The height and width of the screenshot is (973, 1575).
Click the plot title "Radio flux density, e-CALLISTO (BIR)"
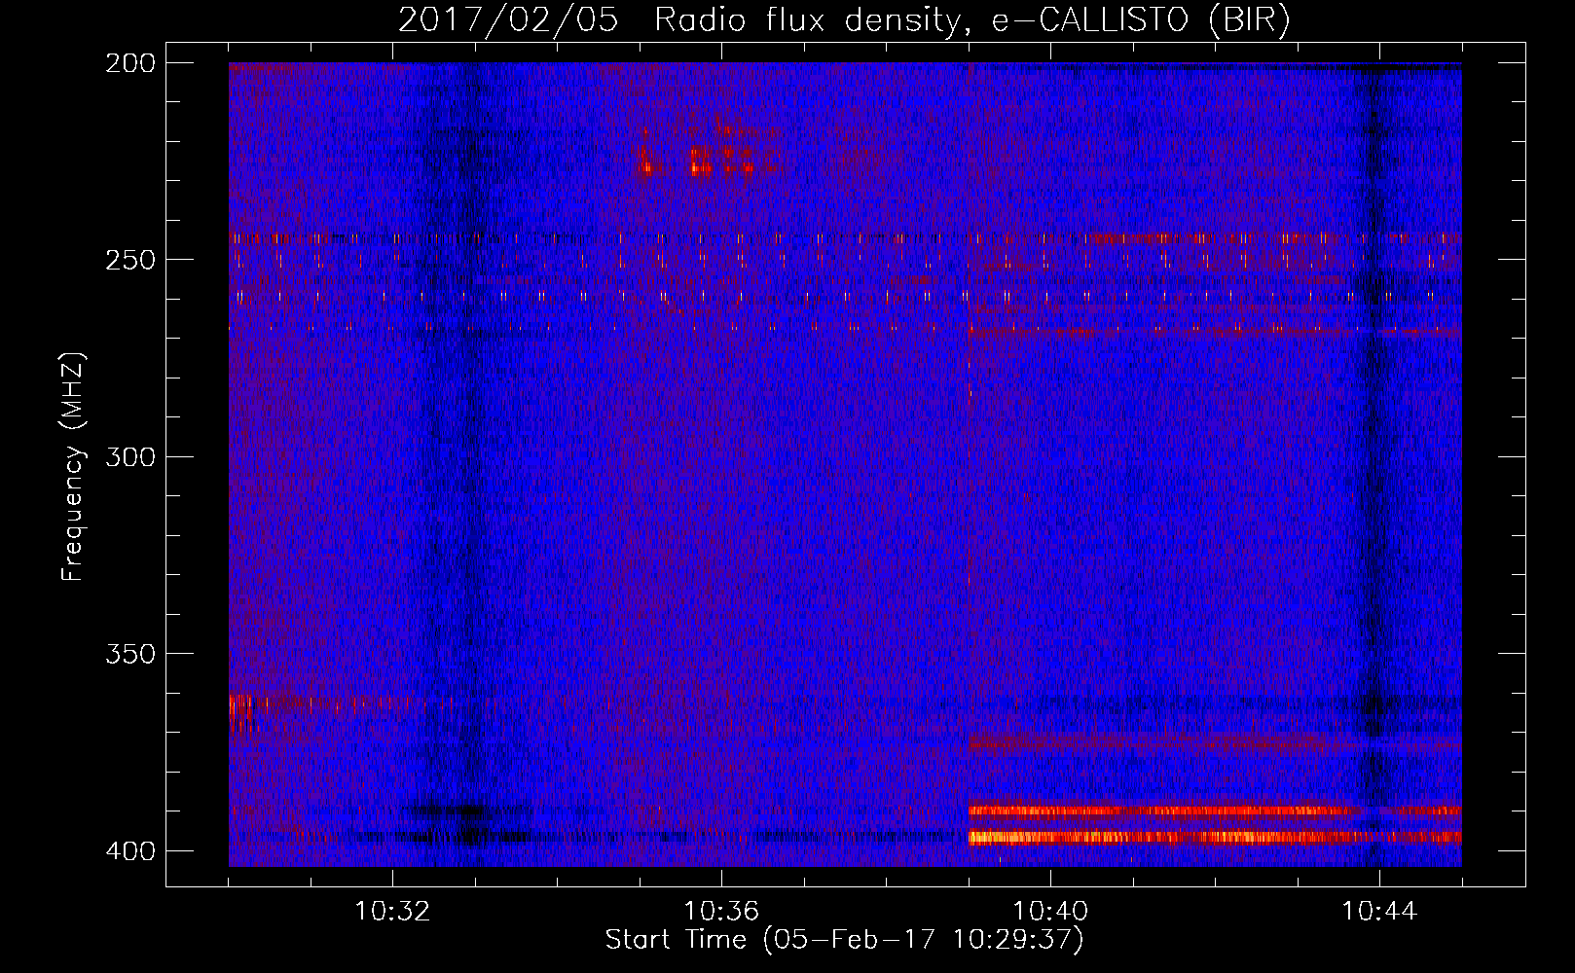971,20
